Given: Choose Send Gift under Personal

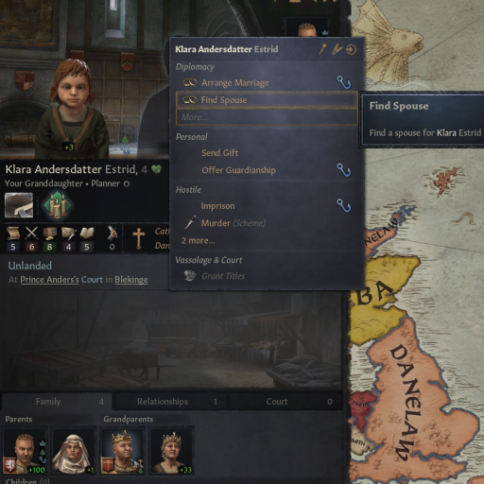Looking at the screenshot, I should tap(220, 153).
